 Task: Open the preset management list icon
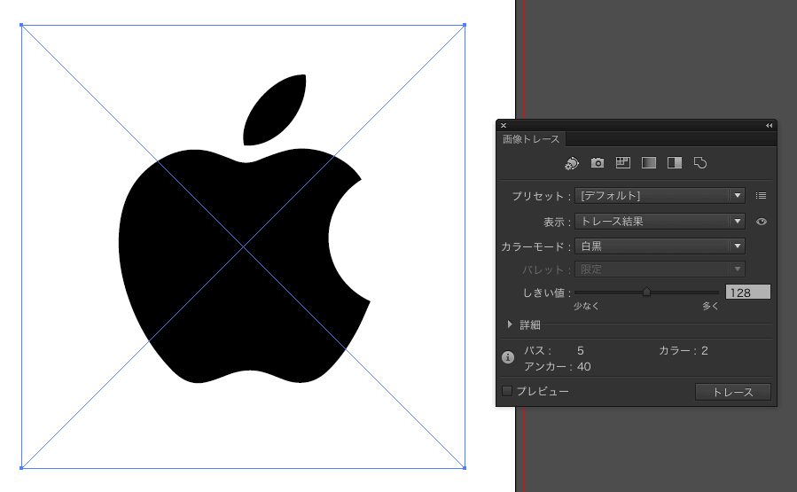[761, 196]
